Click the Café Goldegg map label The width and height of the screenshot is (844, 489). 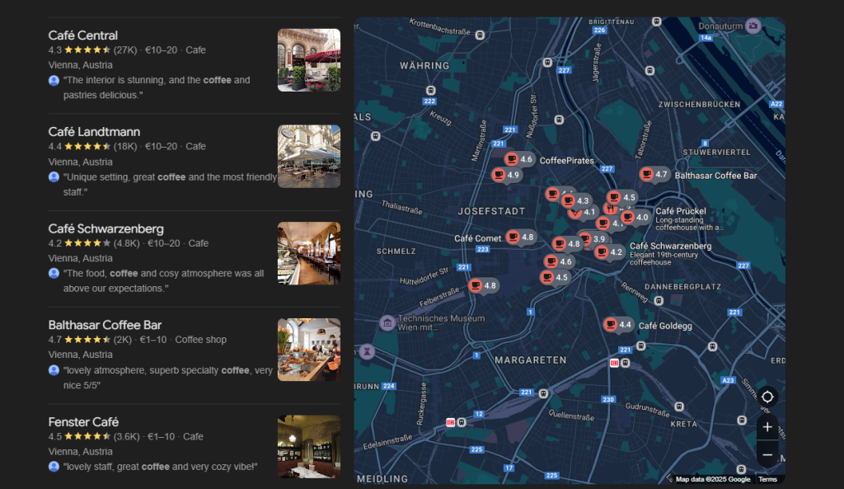[665, 326]
